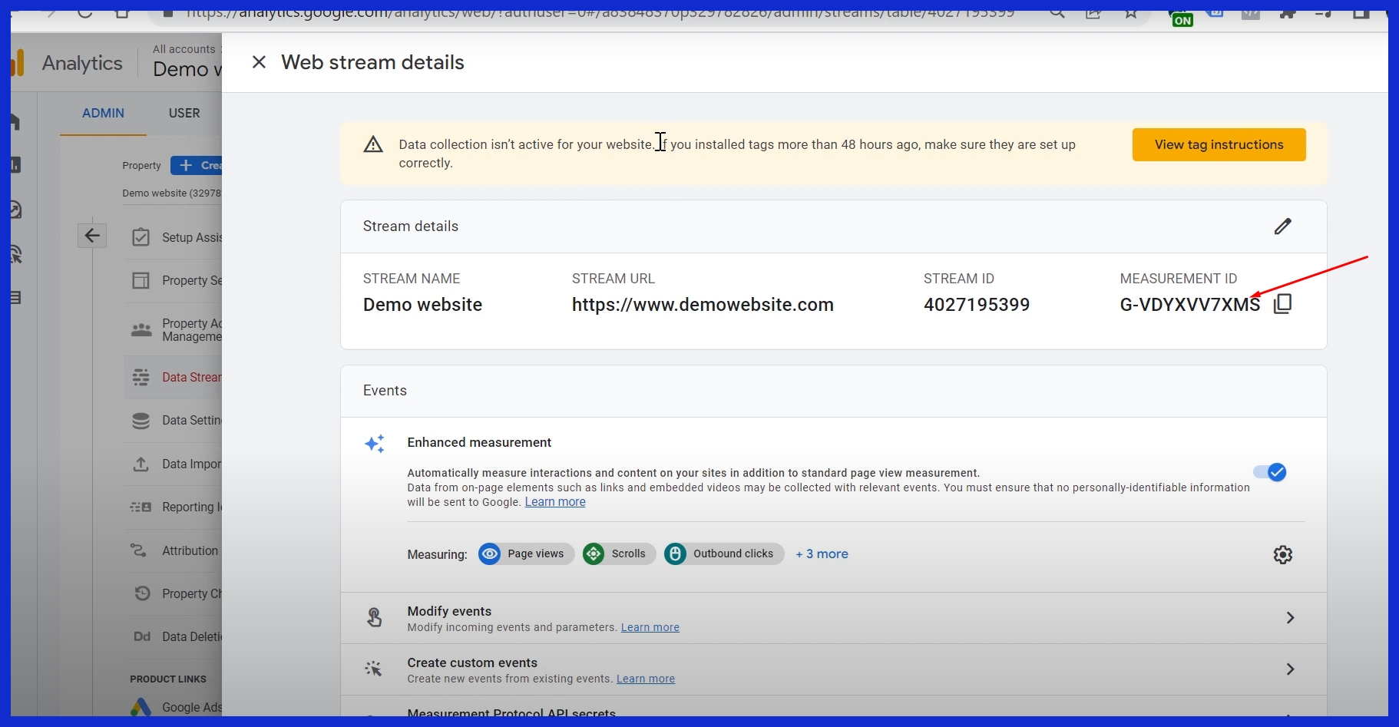
Task: Click the Google Ads logo icon
Action: [x=141, y=707]
